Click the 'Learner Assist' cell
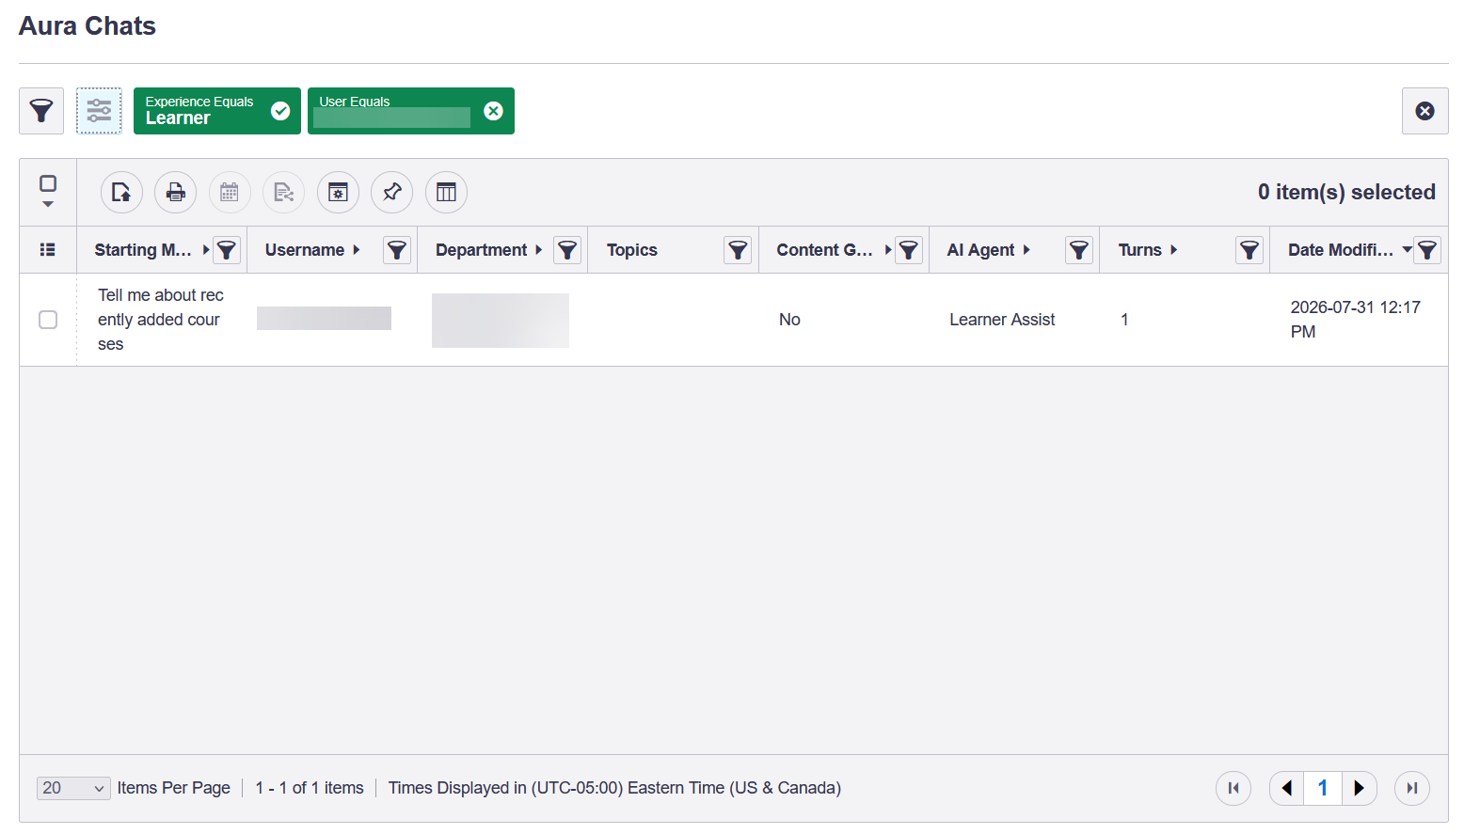The width and height of the screenshot is (1464, 834). point(1002,320)
